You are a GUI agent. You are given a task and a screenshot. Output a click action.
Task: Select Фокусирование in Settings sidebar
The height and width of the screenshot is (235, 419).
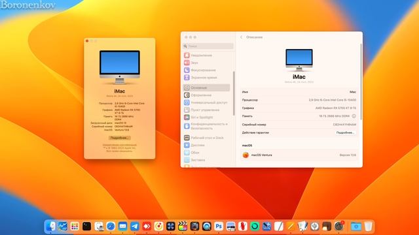pyautogui.click(x=206, y=70)
